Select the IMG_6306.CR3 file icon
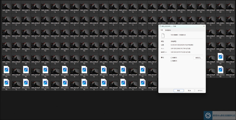Image resolution: width=236 pixels, height=120 pixels. (x=6, y=70)
